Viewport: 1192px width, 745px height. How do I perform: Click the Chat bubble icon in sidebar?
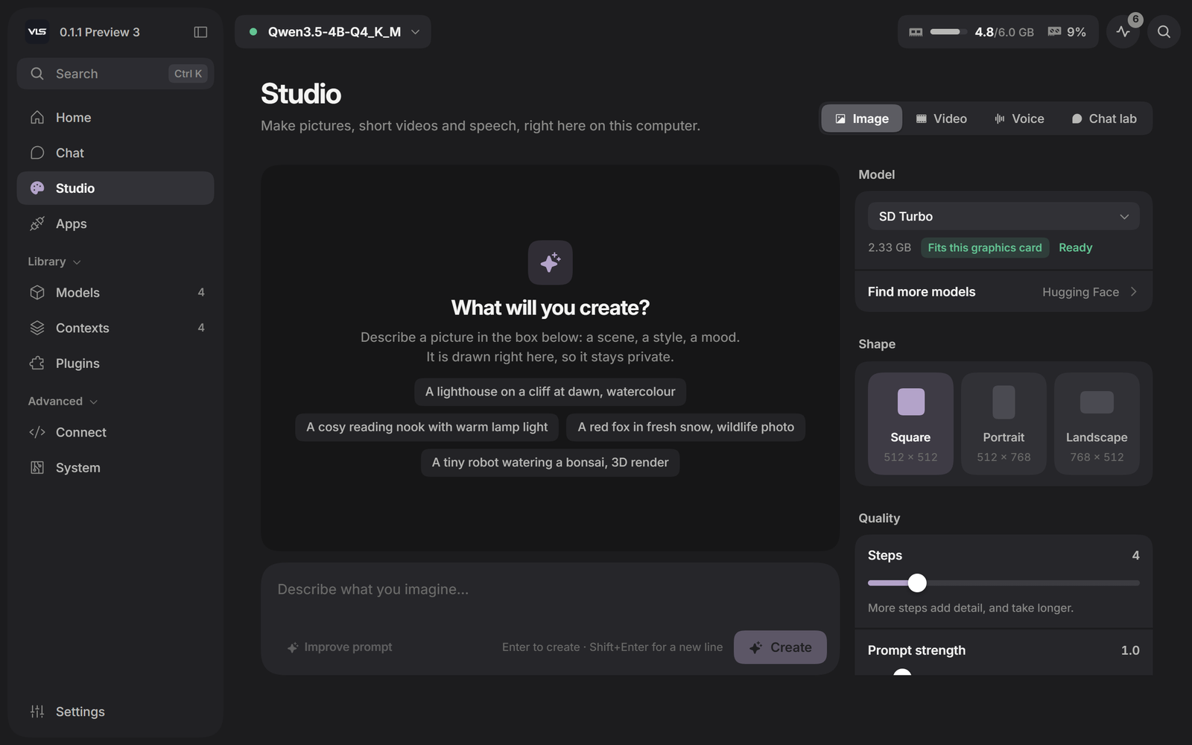pyautogui.click(x=37, y=153)
